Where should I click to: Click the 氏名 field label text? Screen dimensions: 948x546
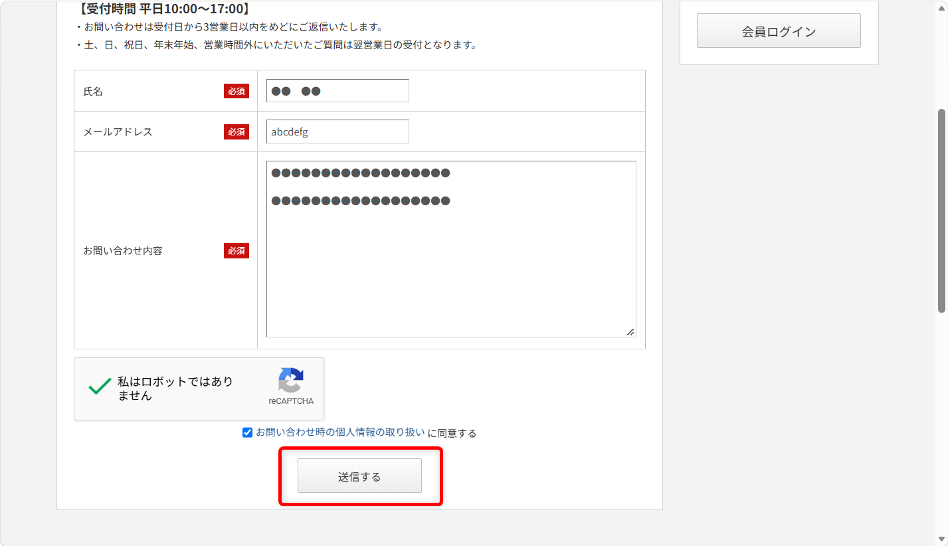coord(93,92)
